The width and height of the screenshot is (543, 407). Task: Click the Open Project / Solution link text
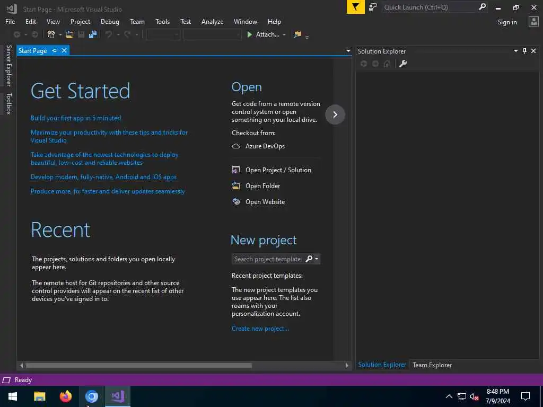(x=278, y=170)
